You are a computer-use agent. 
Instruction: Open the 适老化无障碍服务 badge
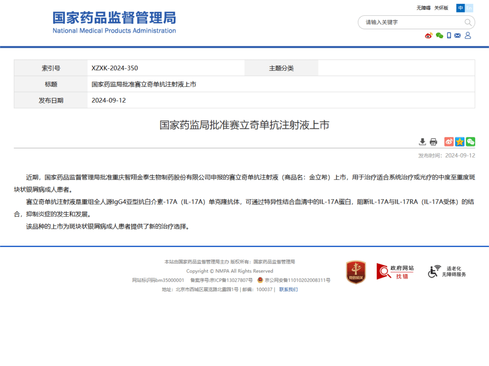click(x=447, y=272)
